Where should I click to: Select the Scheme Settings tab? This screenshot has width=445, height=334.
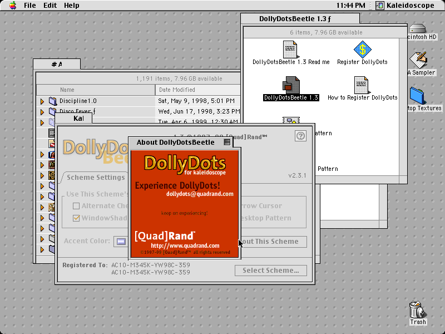click(x=95, y=178)
